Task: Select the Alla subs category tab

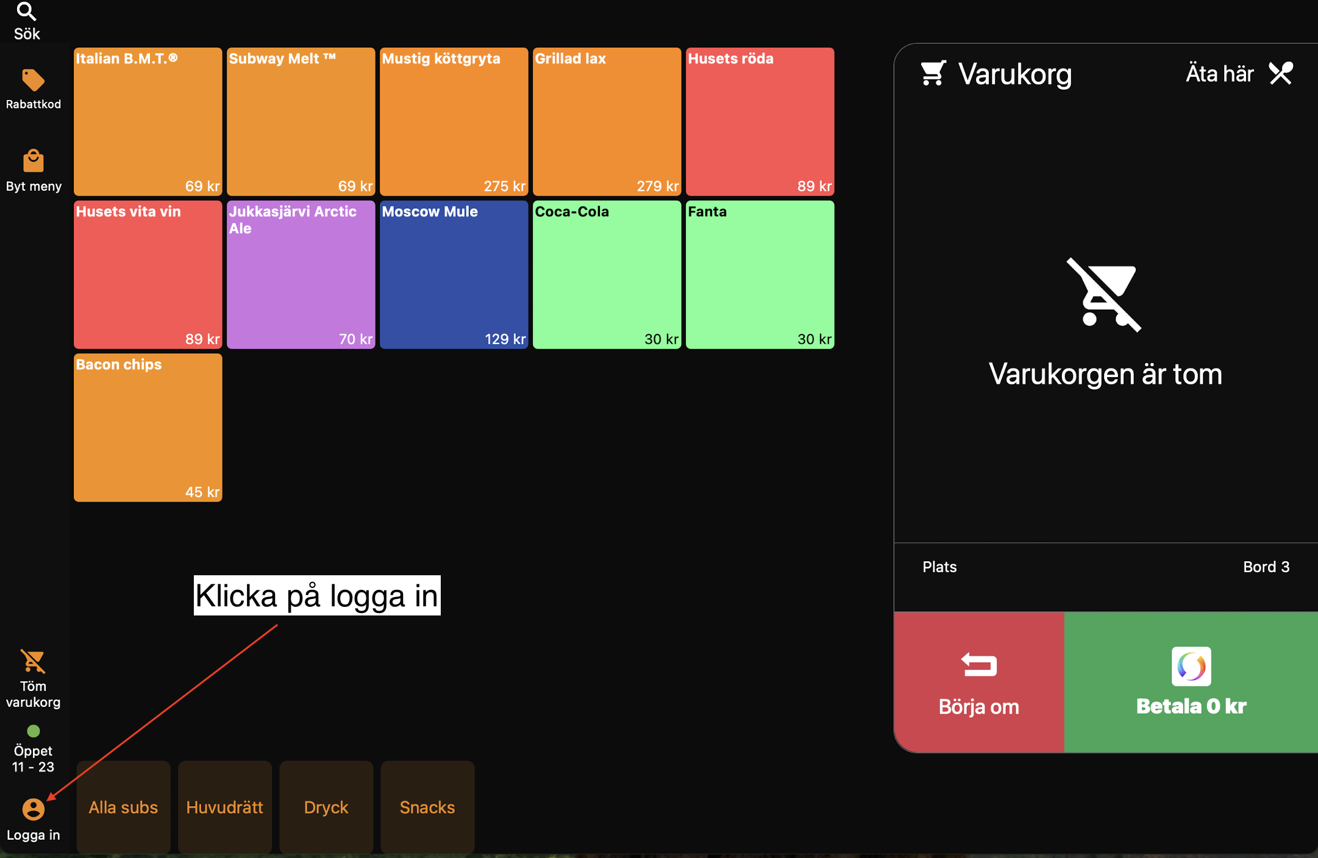Action: [123, 807]
